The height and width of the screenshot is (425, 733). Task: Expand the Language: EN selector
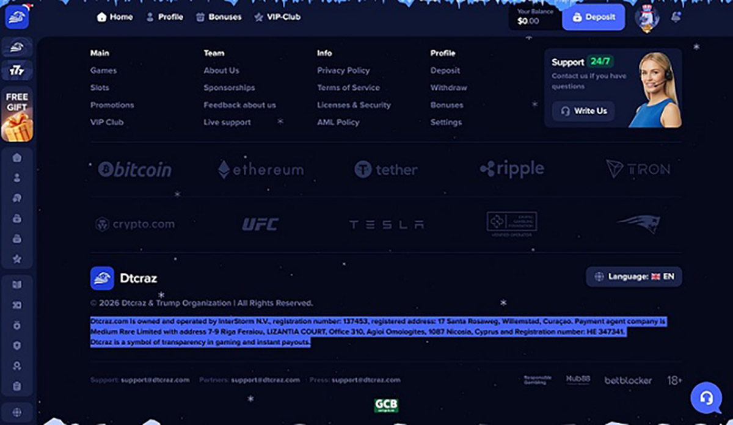(634, 277)
